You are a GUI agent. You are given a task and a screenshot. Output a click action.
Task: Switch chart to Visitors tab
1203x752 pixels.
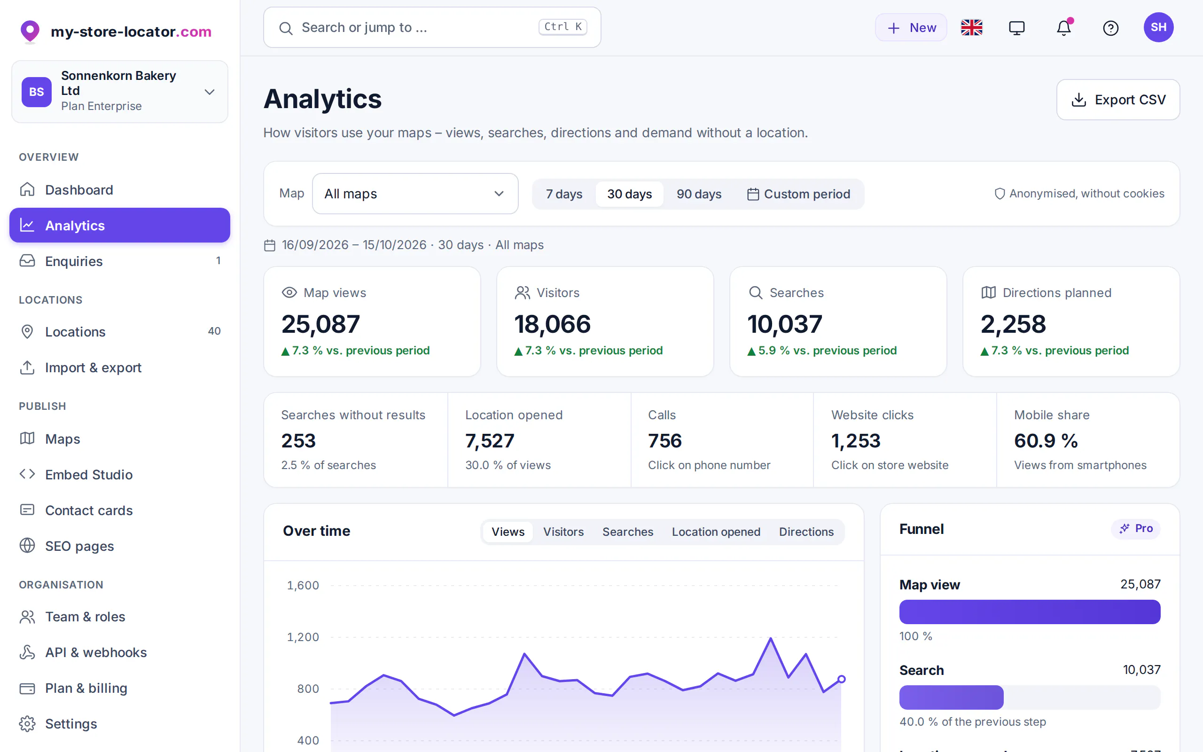(x=563, y=532)
